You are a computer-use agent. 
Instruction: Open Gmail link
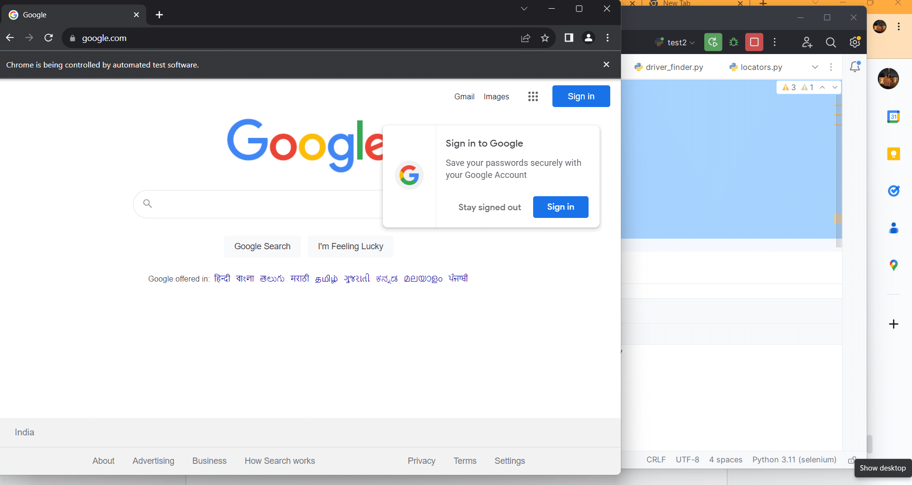pyautogui.click(x=464, y=96)
